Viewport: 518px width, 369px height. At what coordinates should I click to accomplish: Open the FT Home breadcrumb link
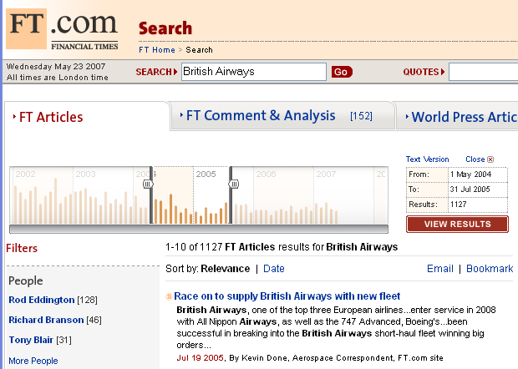pyautogui.click(x=157, y=50)
